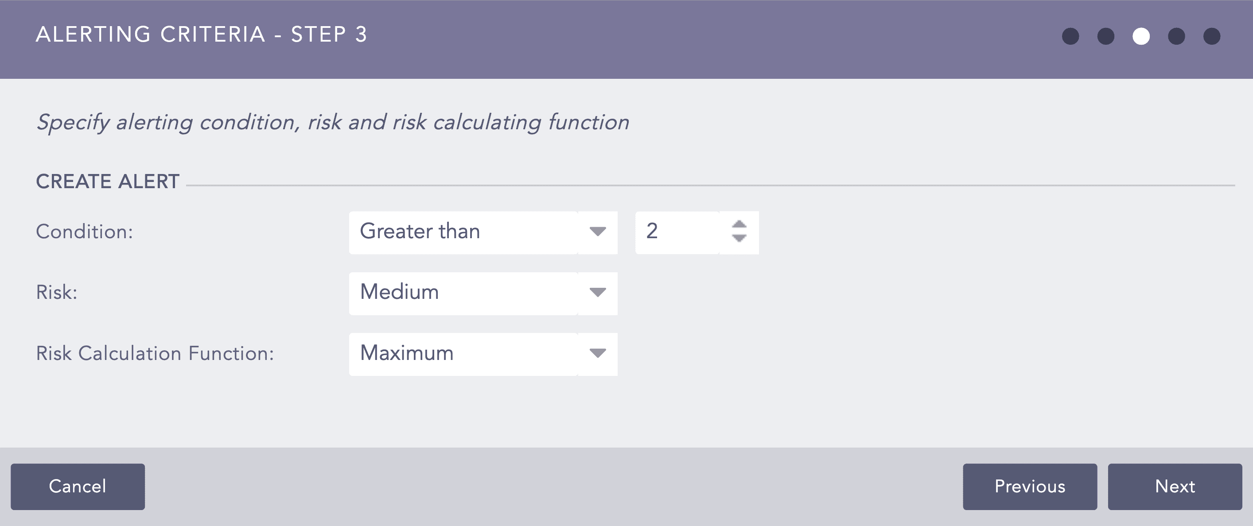Open the Condition dropdown arrow
The height and width of the screenshot is (526, 1253).
pyautogui.click(x=597, y=232)
